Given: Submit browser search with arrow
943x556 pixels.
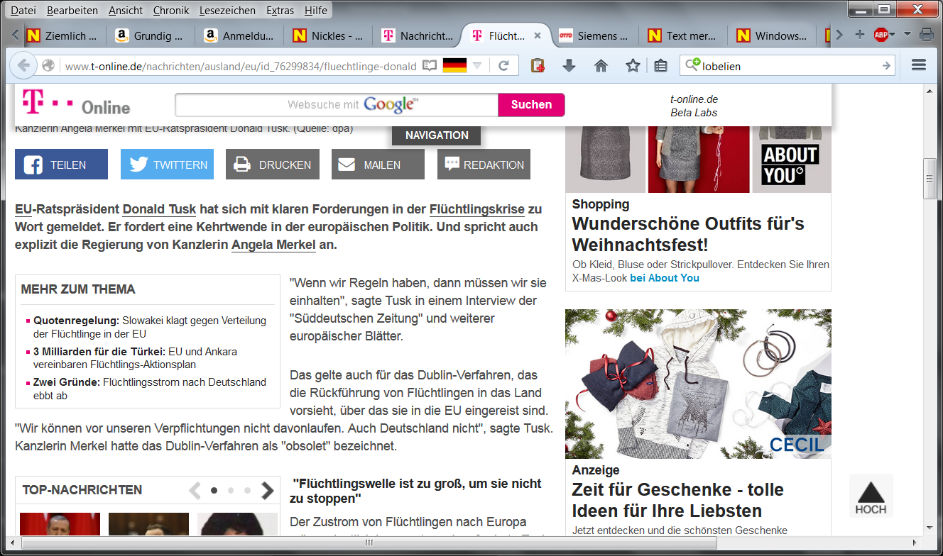Looking at the screenshot, I should 886,66.
